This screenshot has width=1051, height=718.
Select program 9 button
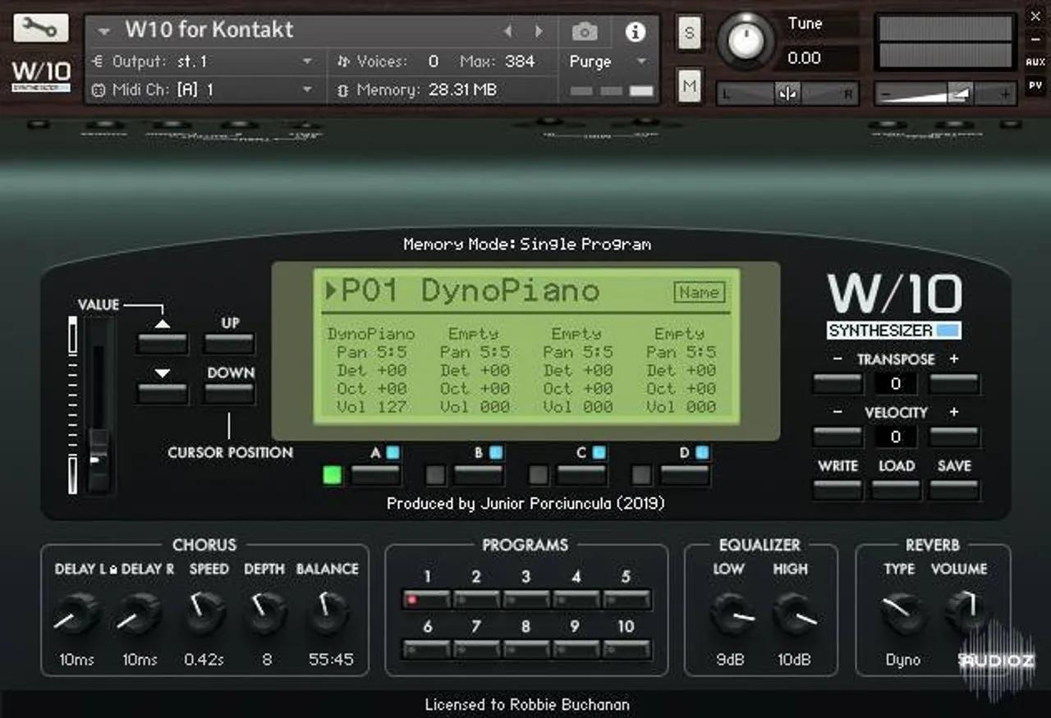tap(576, 649)
